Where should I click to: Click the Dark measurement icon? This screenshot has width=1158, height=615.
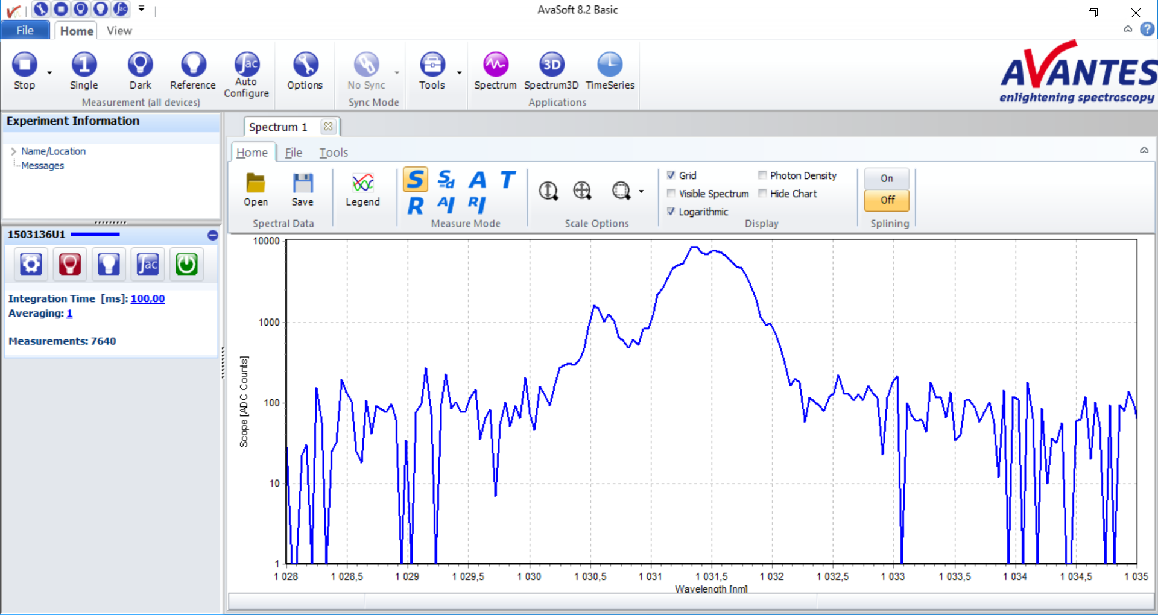pyautogui.click(x=140, y=65)
